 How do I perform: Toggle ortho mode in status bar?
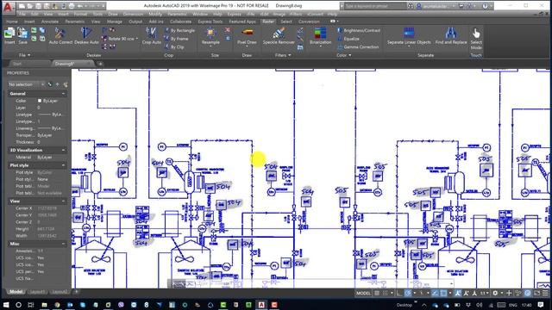click(x=399, y=293)
